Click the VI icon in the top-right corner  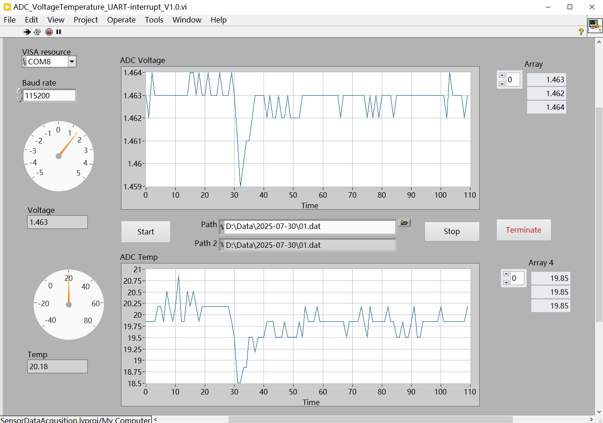595,26
